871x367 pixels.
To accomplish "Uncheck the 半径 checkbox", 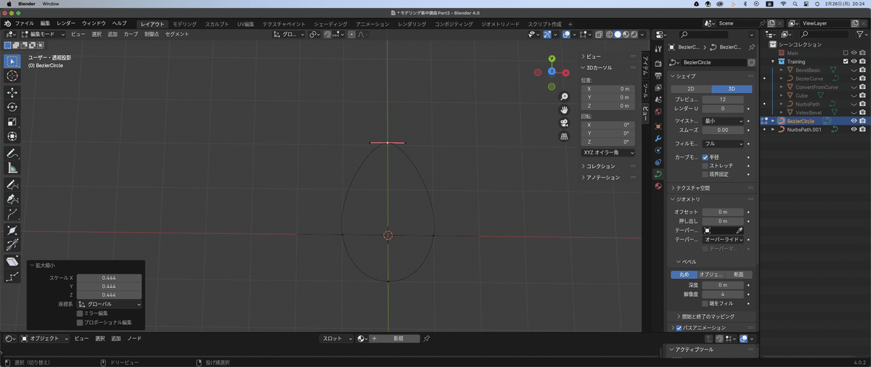I will coord(705,157).
